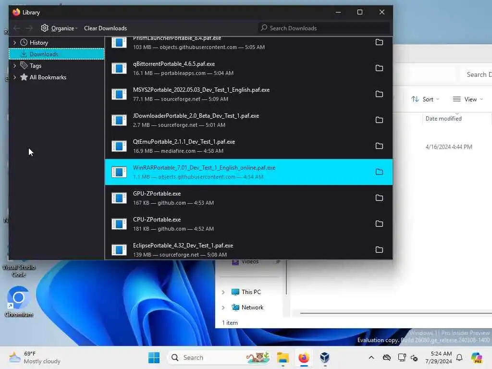
Task: Click the taskbar clock and date
Action: pos(438,357)
